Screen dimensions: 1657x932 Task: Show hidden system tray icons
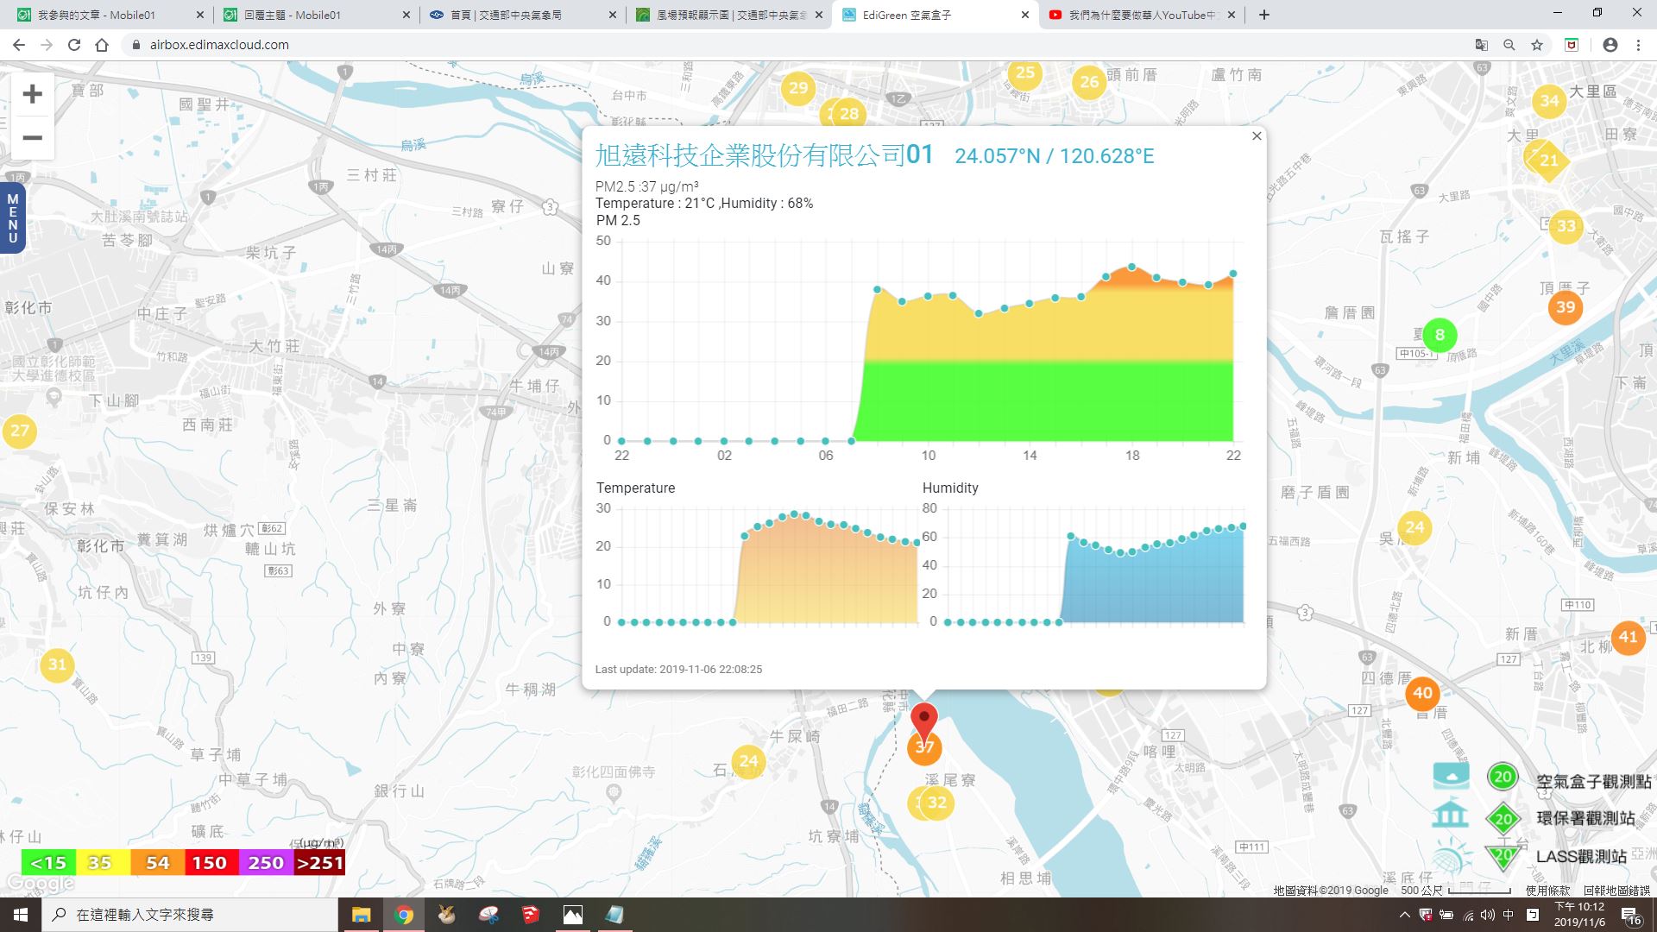pos(1405,915)
